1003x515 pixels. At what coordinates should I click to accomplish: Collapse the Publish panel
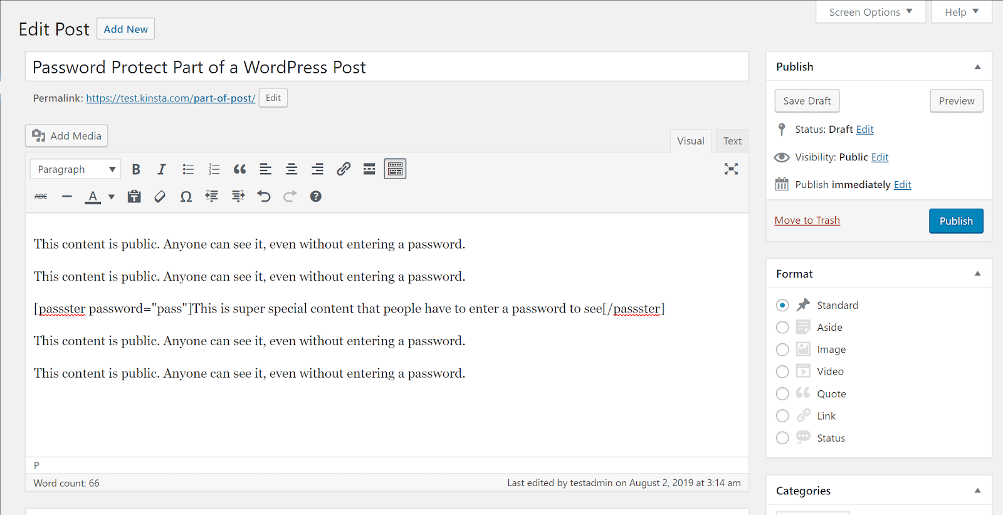[x=977, y=67]
